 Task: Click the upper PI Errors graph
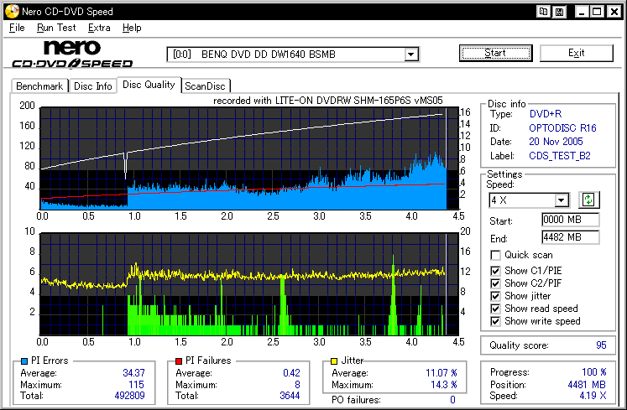point(249,158)
